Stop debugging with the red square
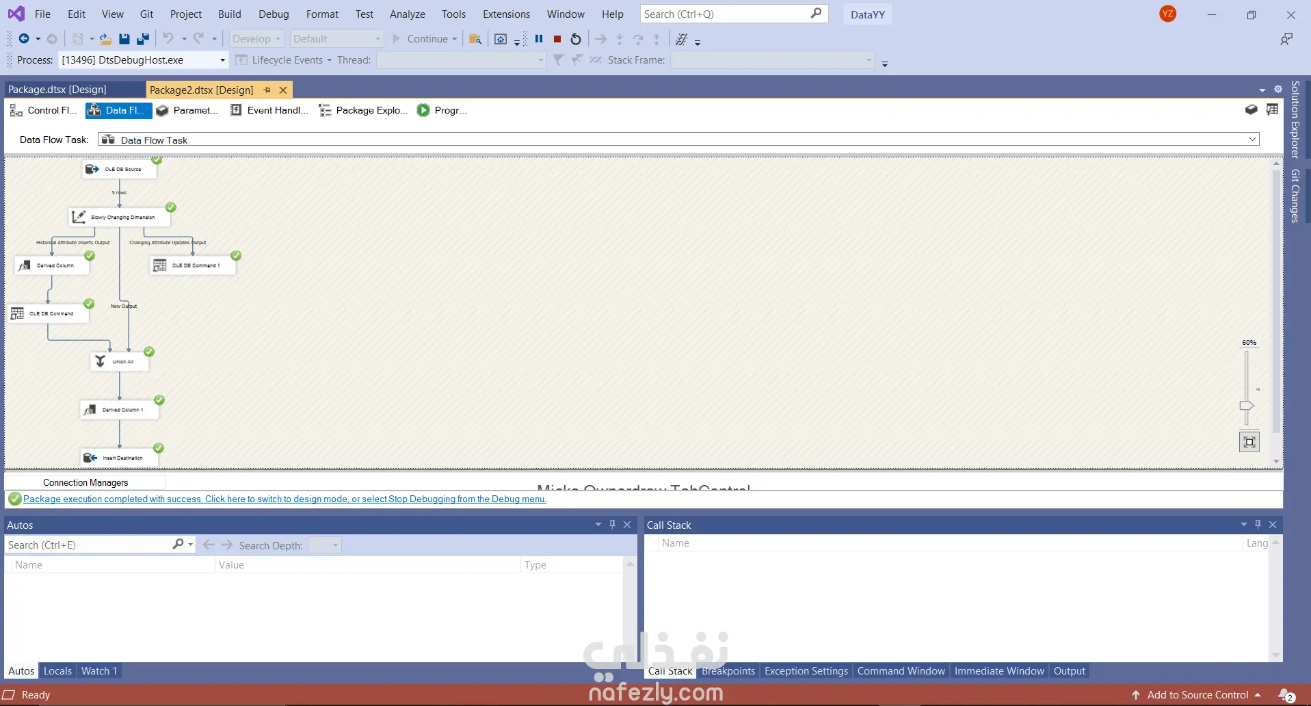 click(x=557, y=39)
